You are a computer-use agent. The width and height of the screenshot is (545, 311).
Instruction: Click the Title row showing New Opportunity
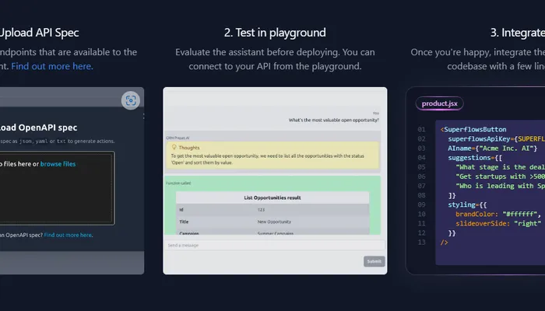(272, 222)
